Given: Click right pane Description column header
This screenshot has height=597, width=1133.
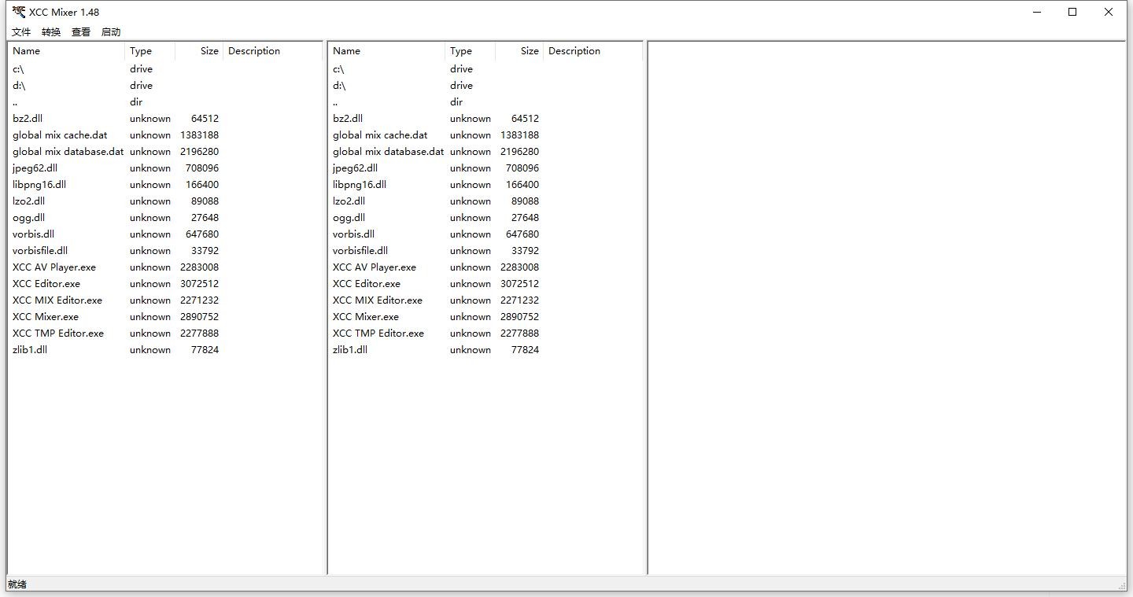Looking at the screenshot, I should point(592,51).
